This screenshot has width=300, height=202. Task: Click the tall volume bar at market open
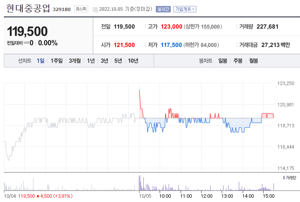pyautogui.click(x=140, y=183)
